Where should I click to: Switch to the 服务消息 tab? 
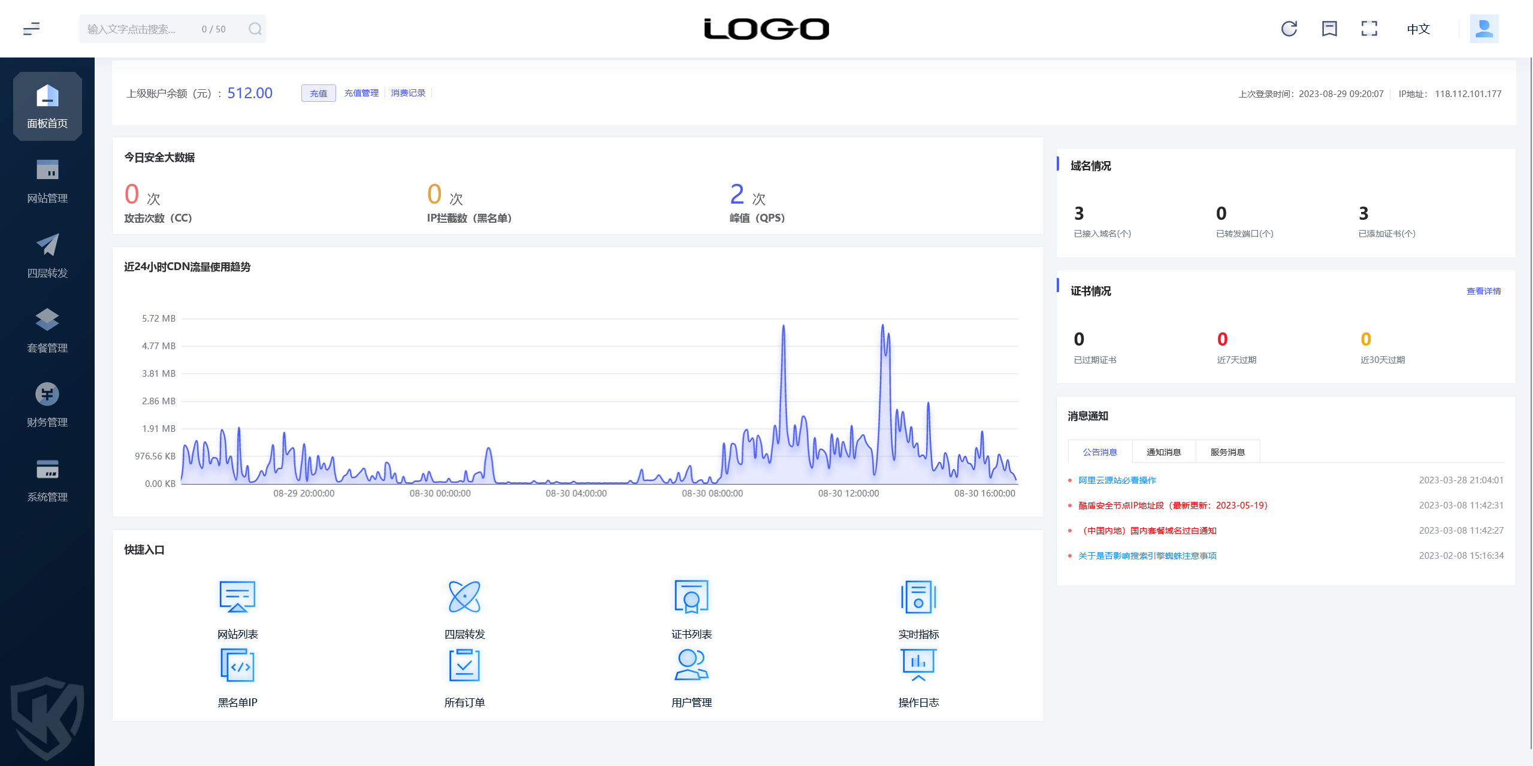click(1227, 452)
